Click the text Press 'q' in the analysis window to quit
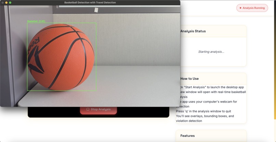276x142 pixels. (203, 111)
